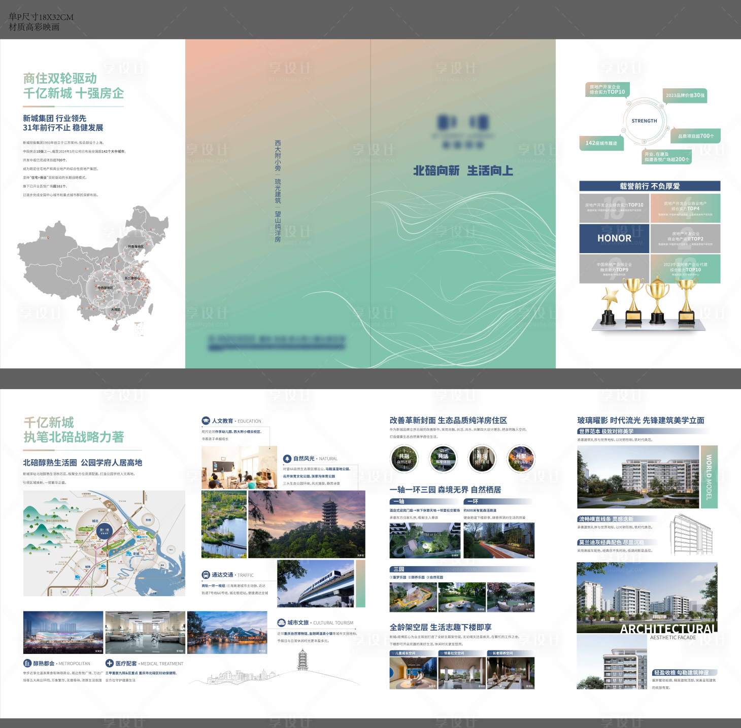Click the graduation cap icon beside 人文教育
This screenshot has width=741, height=728.
(x=206, y=421)
